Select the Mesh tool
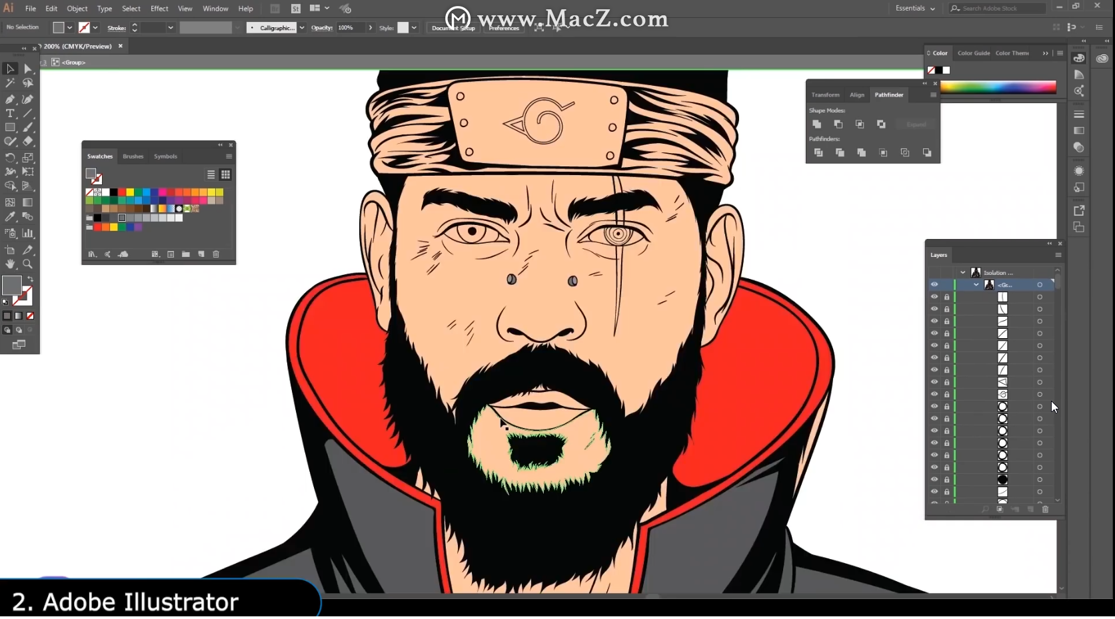This screenshot has width=1115, height=619. click(x=10, y=202)
